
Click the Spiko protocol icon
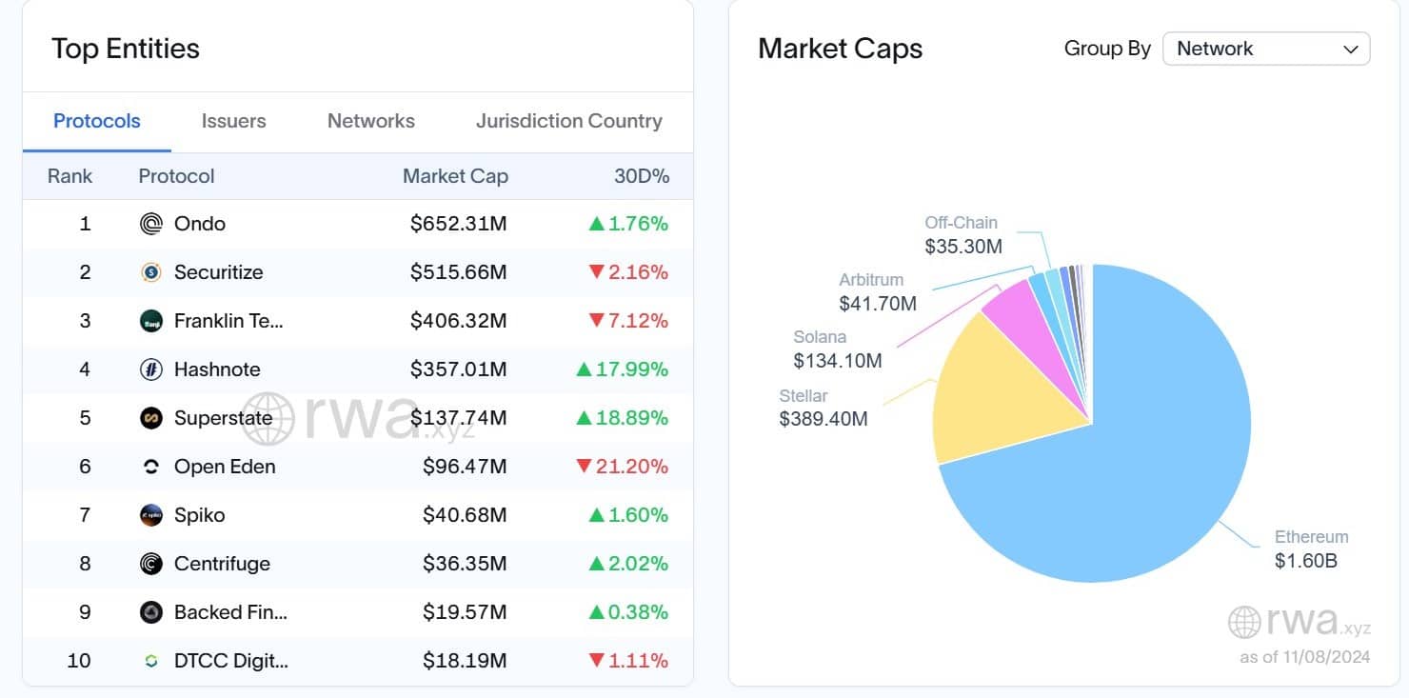[x=149, y=515]
